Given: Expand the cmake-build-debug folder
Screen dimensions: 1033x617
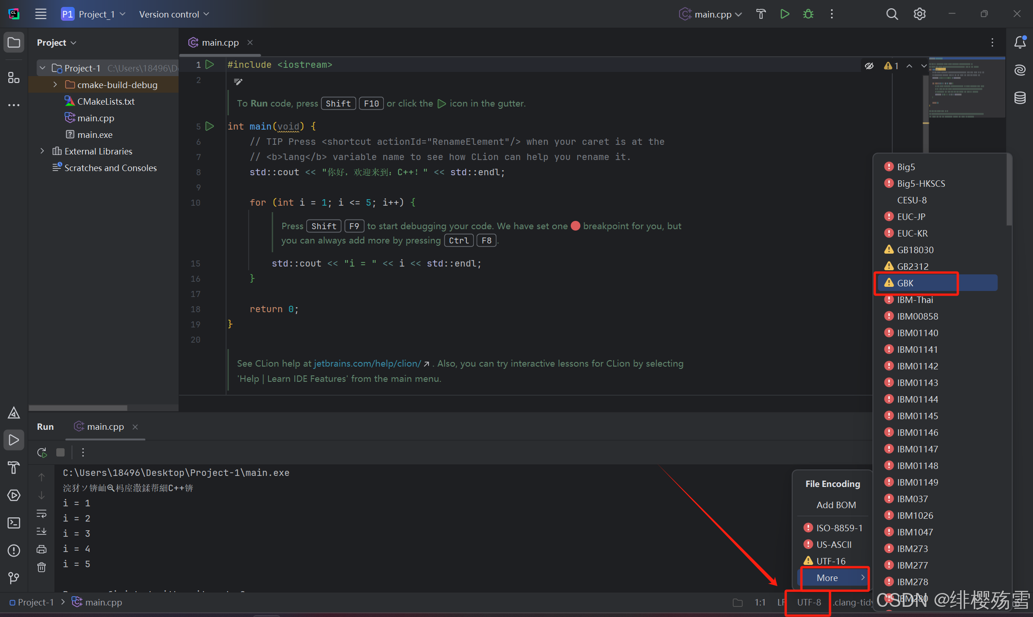Looking at the screenshot, I should point(55,85).
